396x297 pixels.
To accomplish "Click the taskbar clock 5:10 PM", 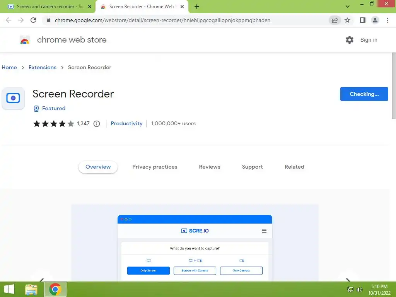I will tap(379, 287).
